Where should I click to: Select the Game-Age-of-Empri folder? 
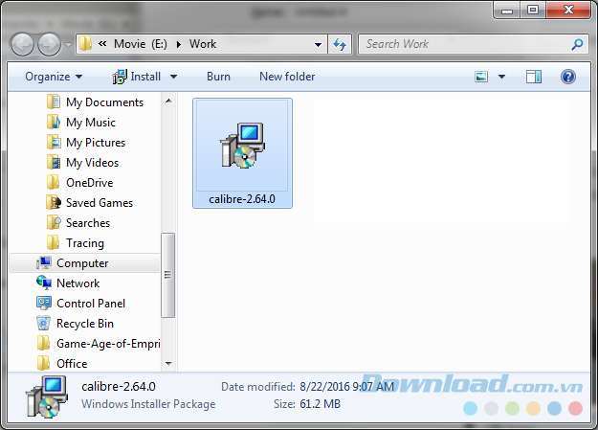108,344
